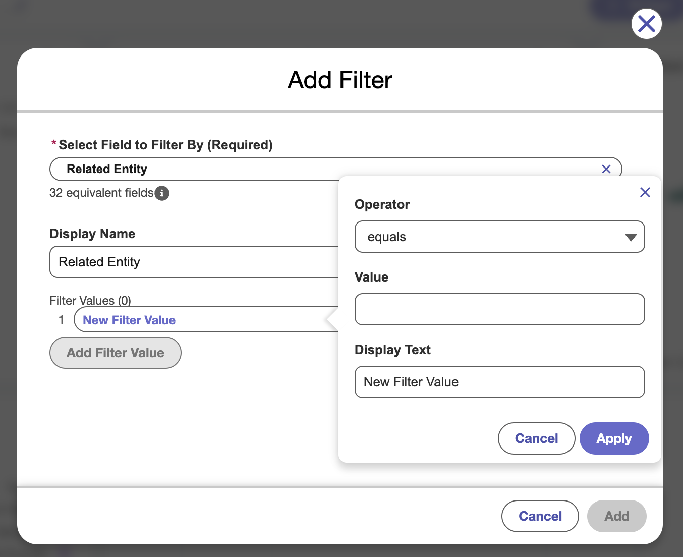
Task: Click the Add Filter Value button
Action: [115, 353]
